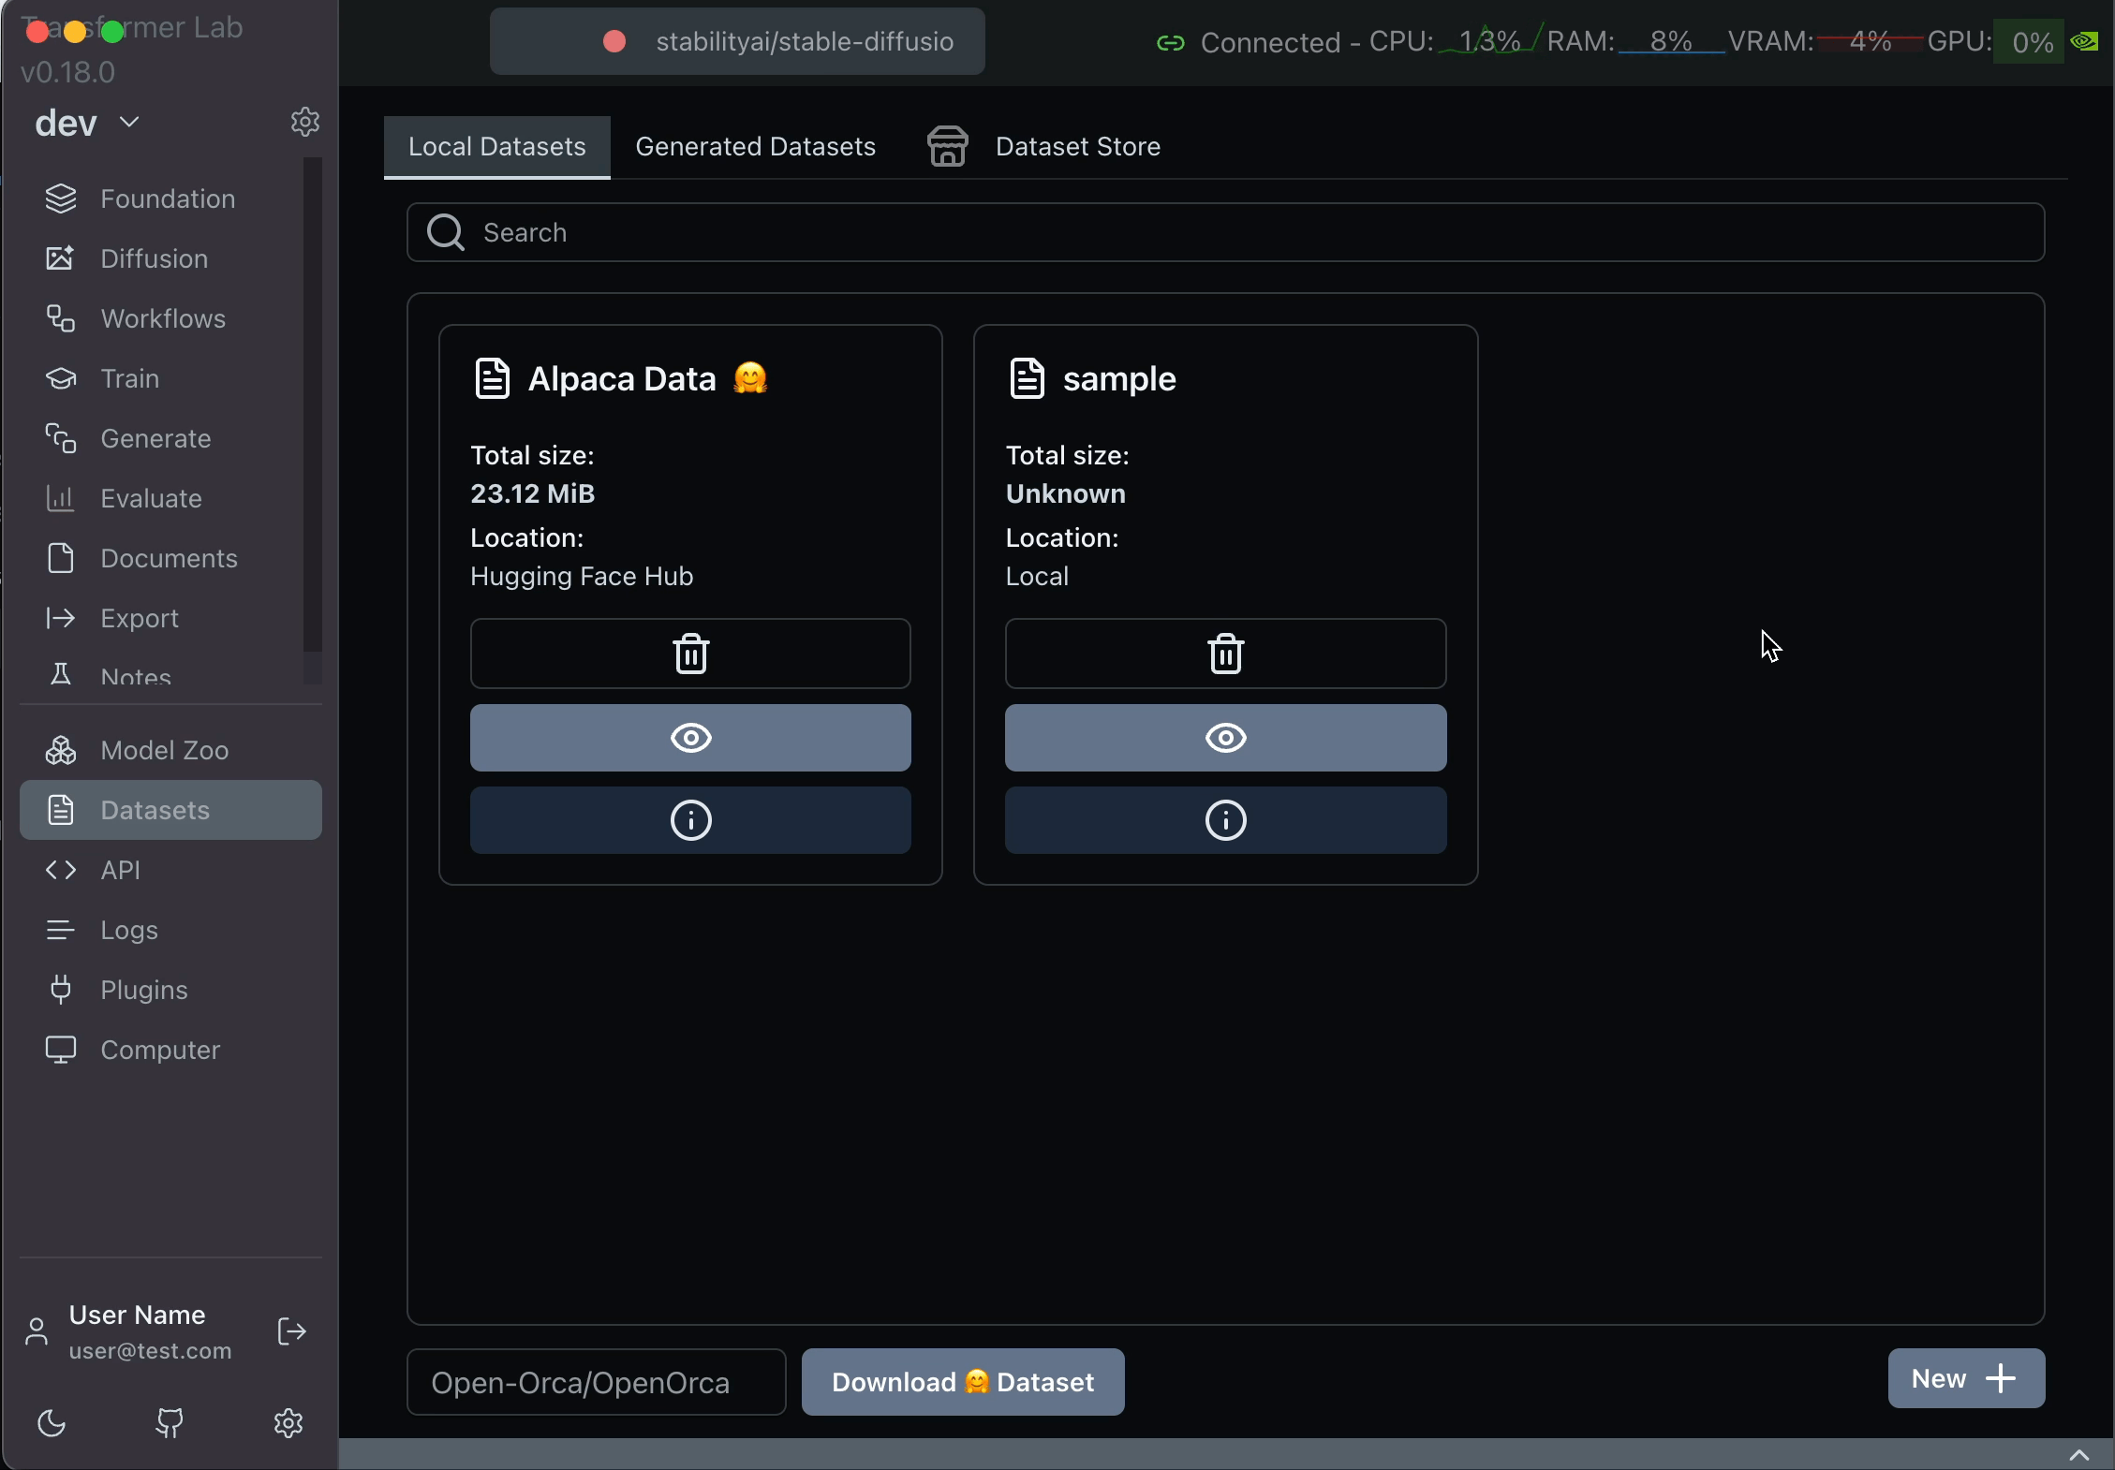Select the Train sidebar icon
The width and height of the screenshot is (2115, 1470).
pos(128,378)
